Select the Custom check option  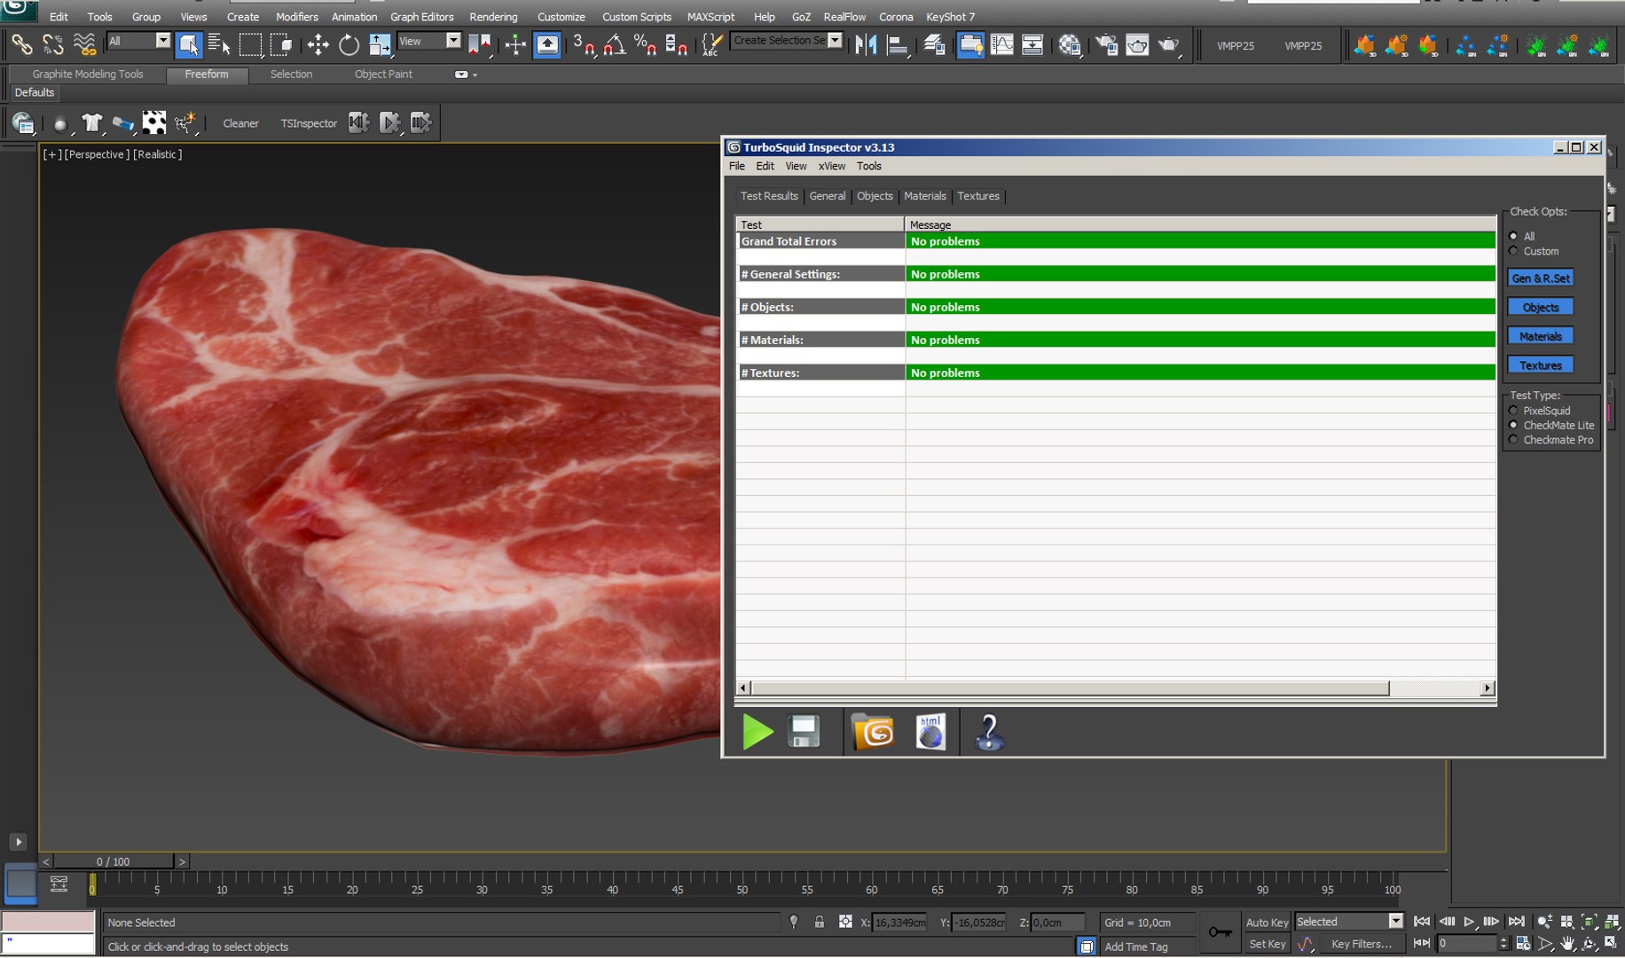[x=1514, y=251]
